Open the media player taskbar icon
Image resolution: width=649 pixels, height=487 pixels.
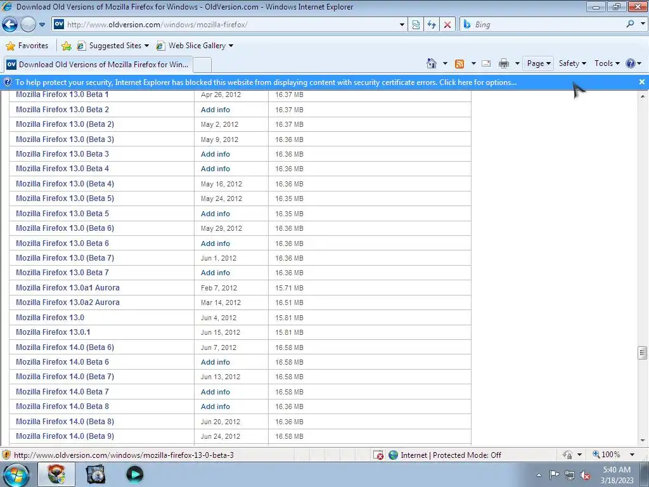(x=134, y=474)
